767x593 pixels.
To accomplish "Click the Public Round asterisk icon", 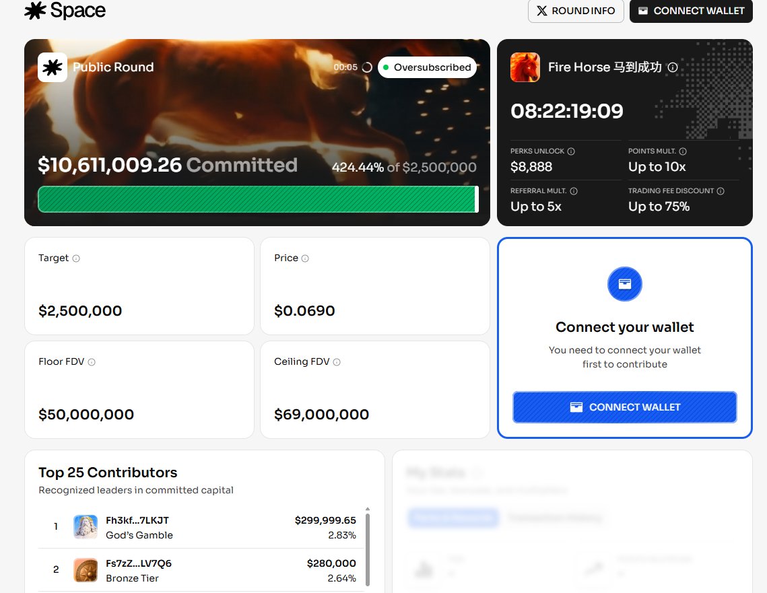I will tap(53, 67).
